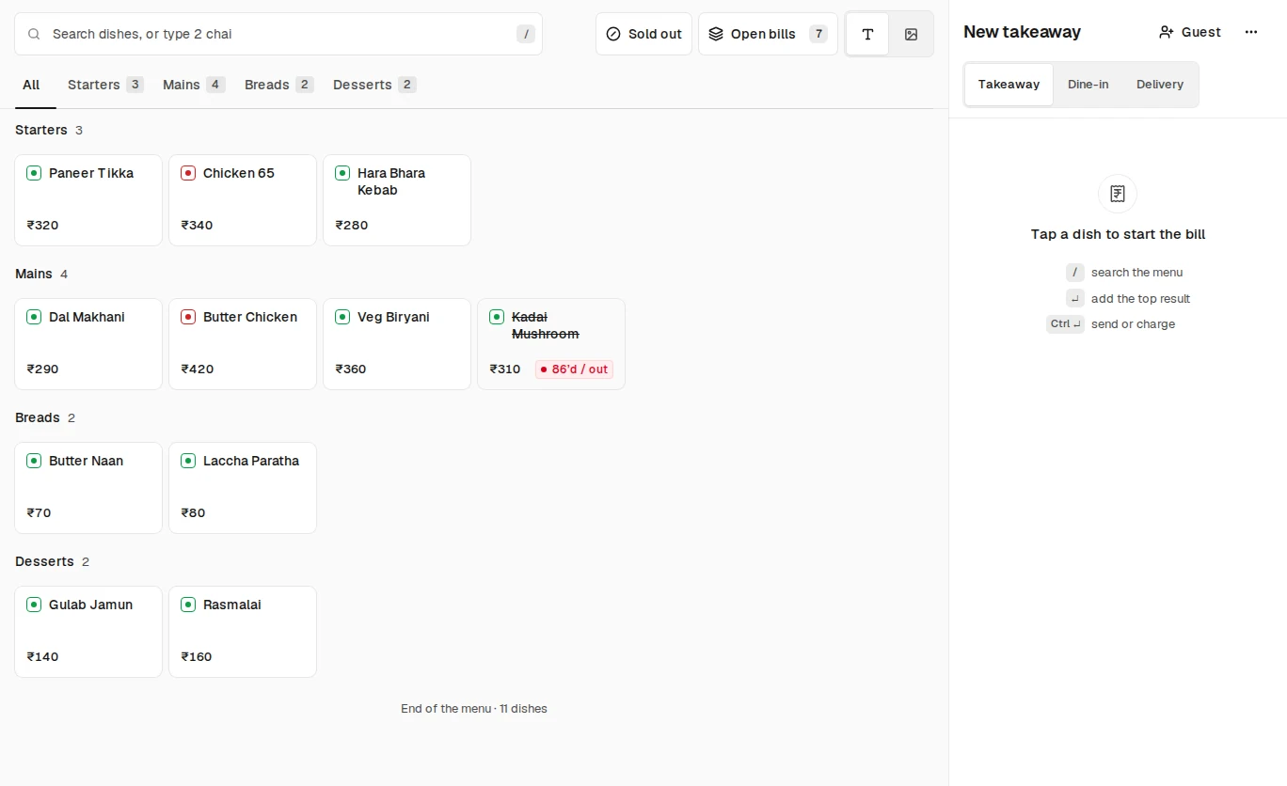Click the non-veg mark on Butter Chicken
Image resolution: width=1287 pixels, height=786 pixels.
[188, 317]
